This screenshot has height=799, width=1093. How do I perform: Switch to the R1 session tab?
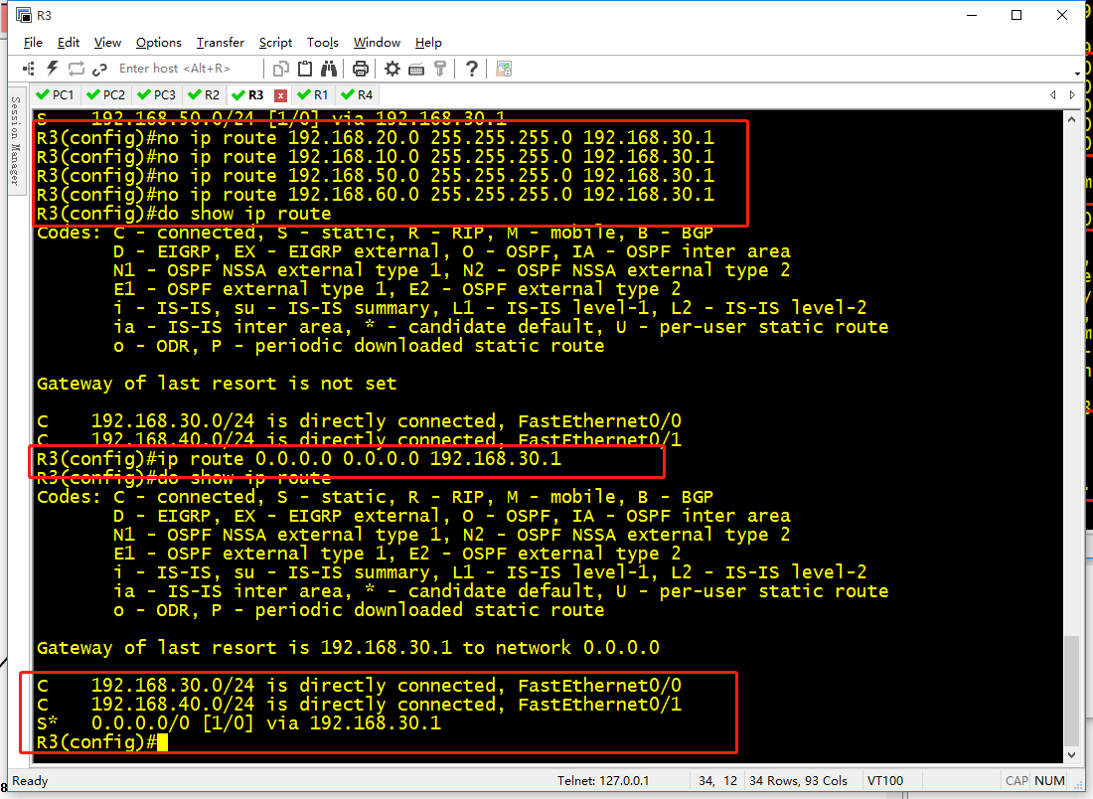coord(313,94)
